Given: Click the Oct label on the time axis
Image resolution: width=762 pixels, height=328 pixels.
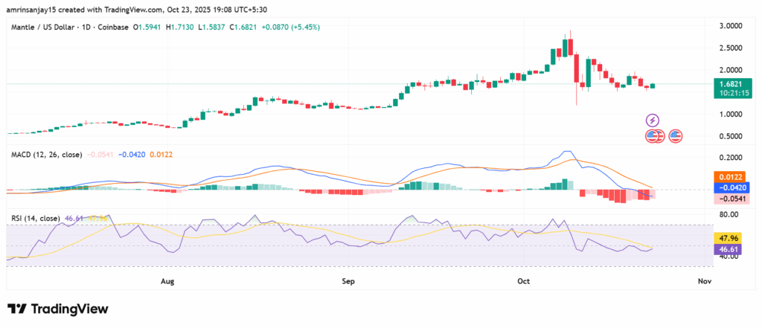Looking at the screenshot, I should [x=523, y=281].
